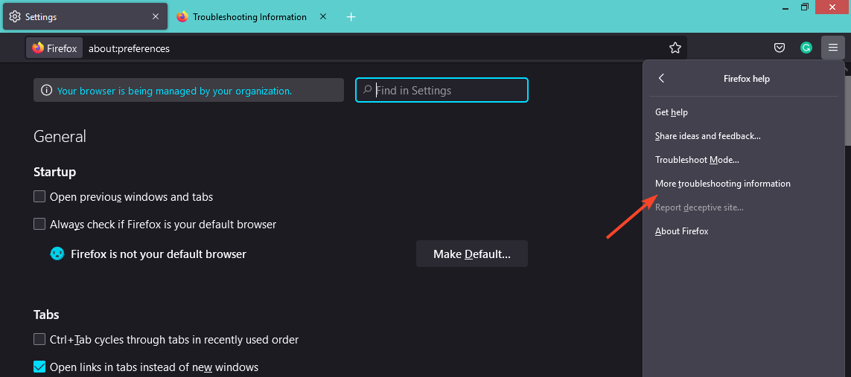Open a new tab with plus icon
851x377 pixels.
pyautogui.click(x=351, y=17)
